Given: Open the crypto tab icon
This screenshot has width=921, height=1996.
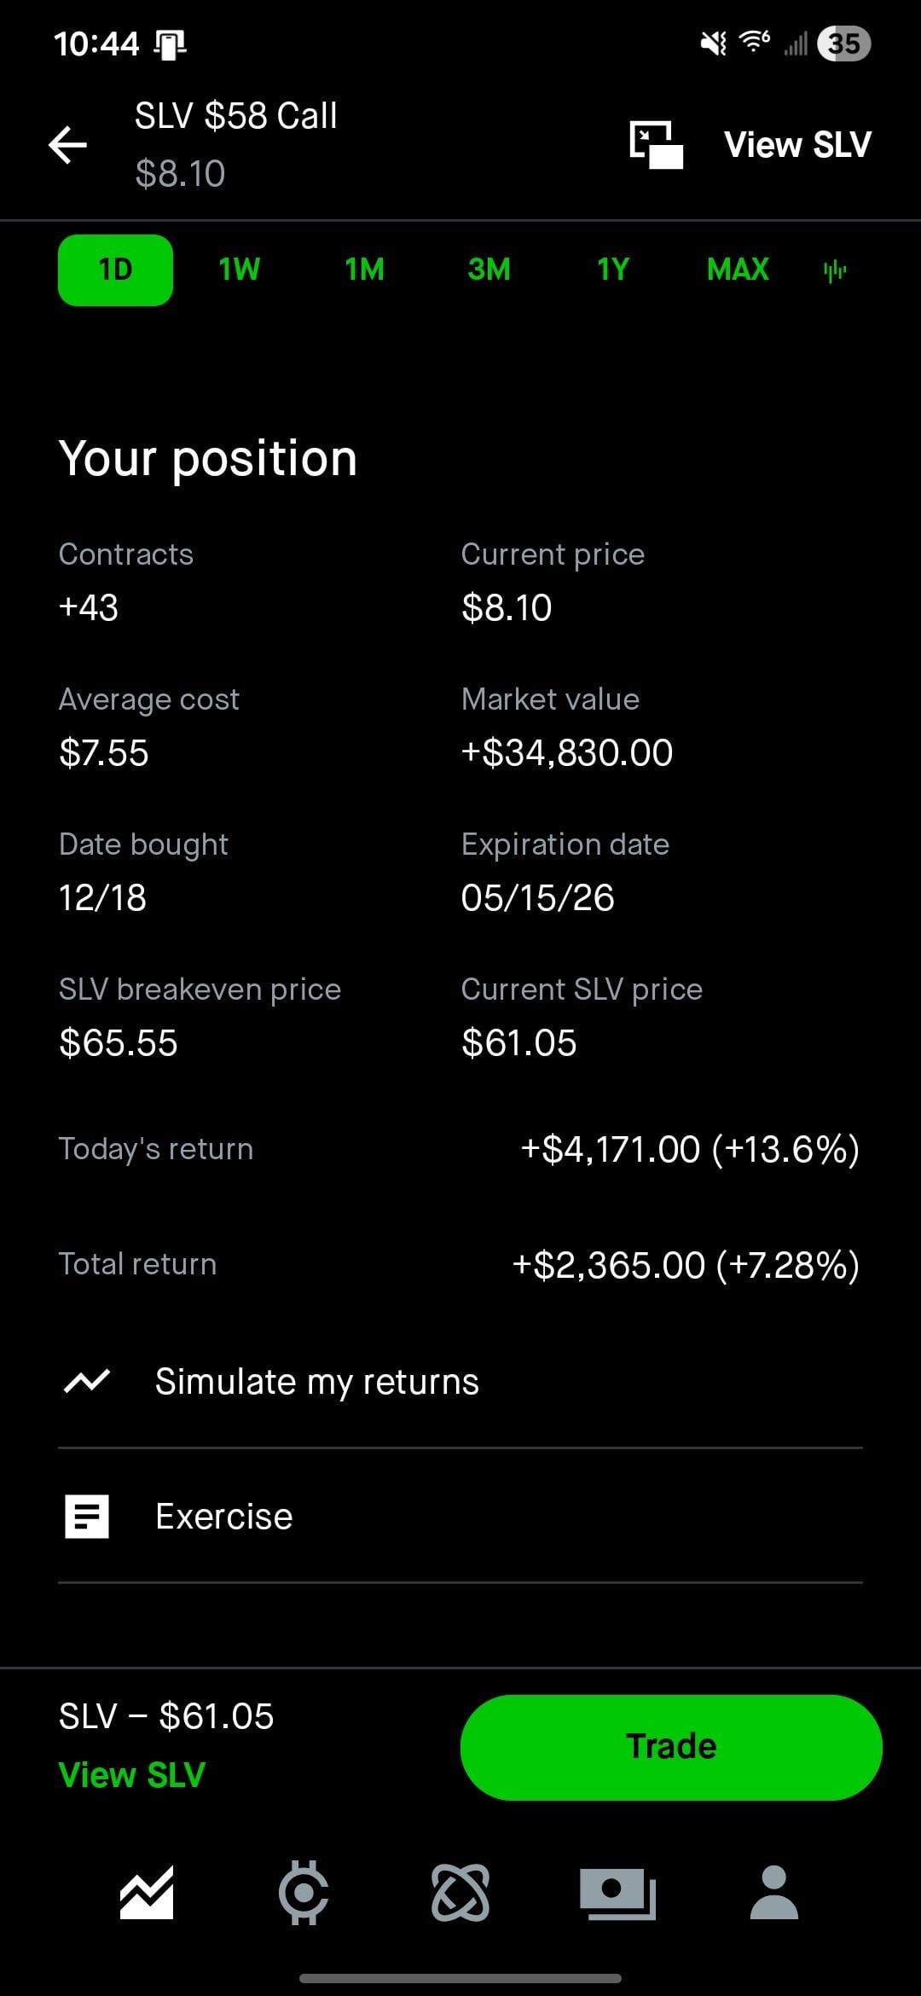Looking at the screenshot, I should [304, 1893].
